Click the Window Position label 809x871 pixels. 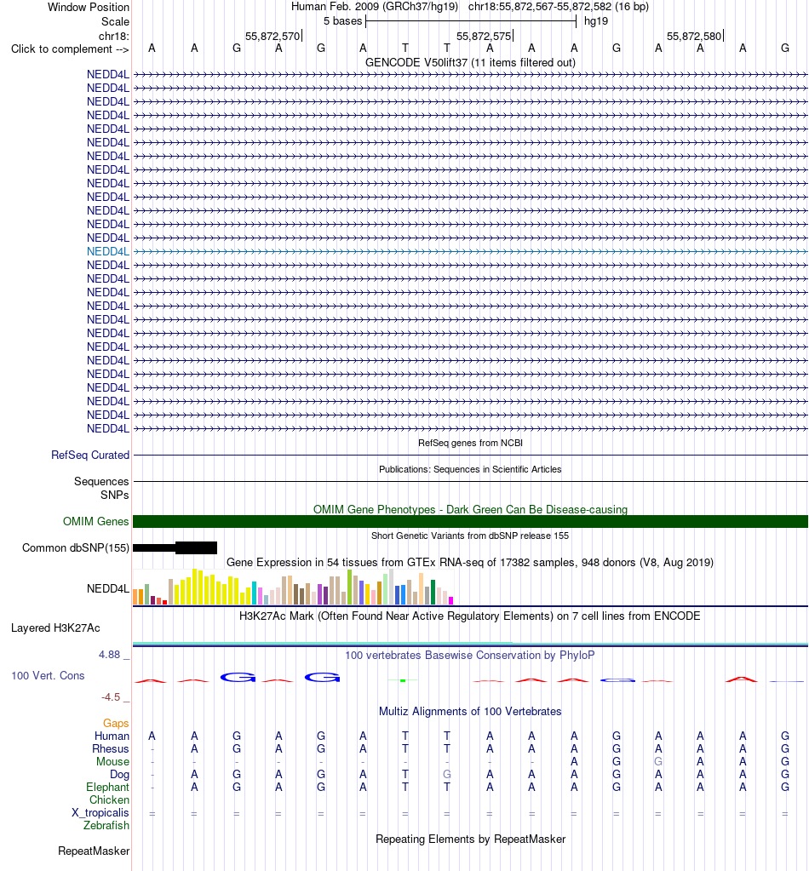[x=89, y=7]
